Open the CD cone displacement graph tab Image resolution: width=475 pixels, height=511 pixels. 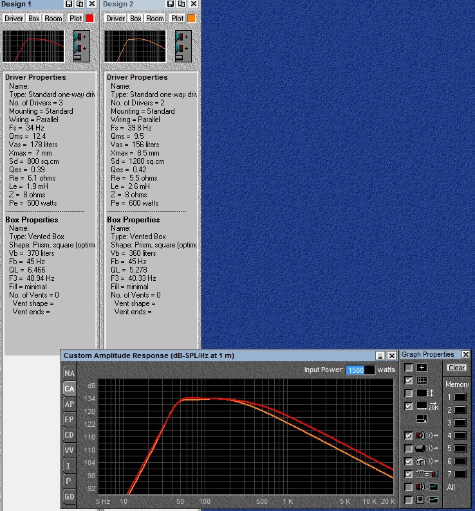70,435
